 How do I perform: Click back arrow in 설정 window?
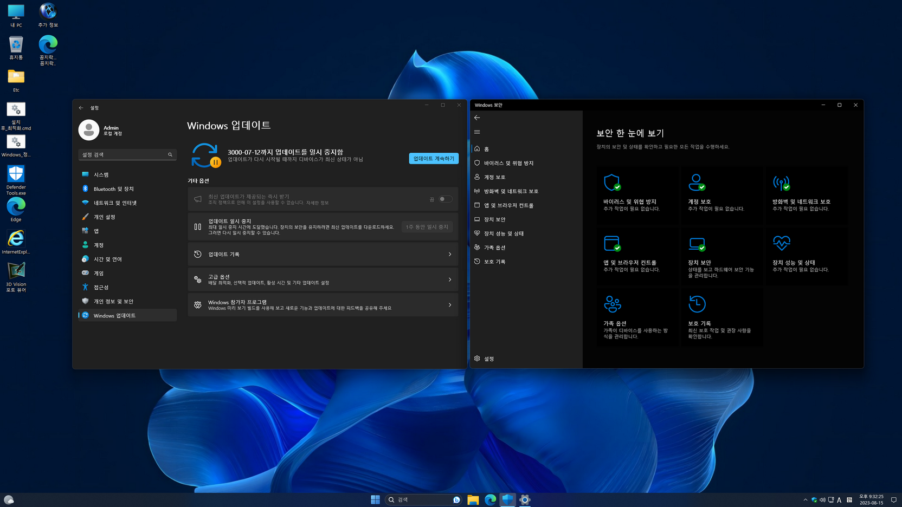[x=81, y=108]
